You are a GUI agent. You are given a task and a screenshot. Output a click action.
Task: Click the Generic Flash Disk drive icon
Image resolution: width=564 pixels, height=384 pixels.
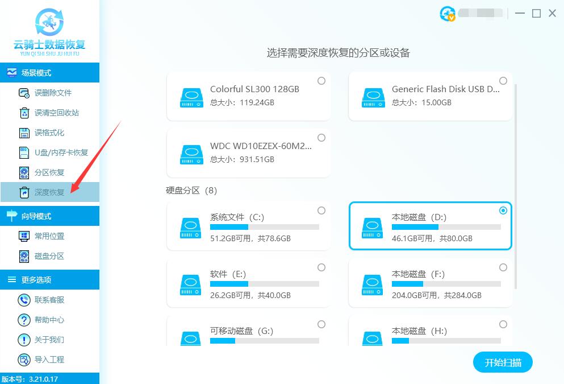pyautogui.click(x=373, y=98)
